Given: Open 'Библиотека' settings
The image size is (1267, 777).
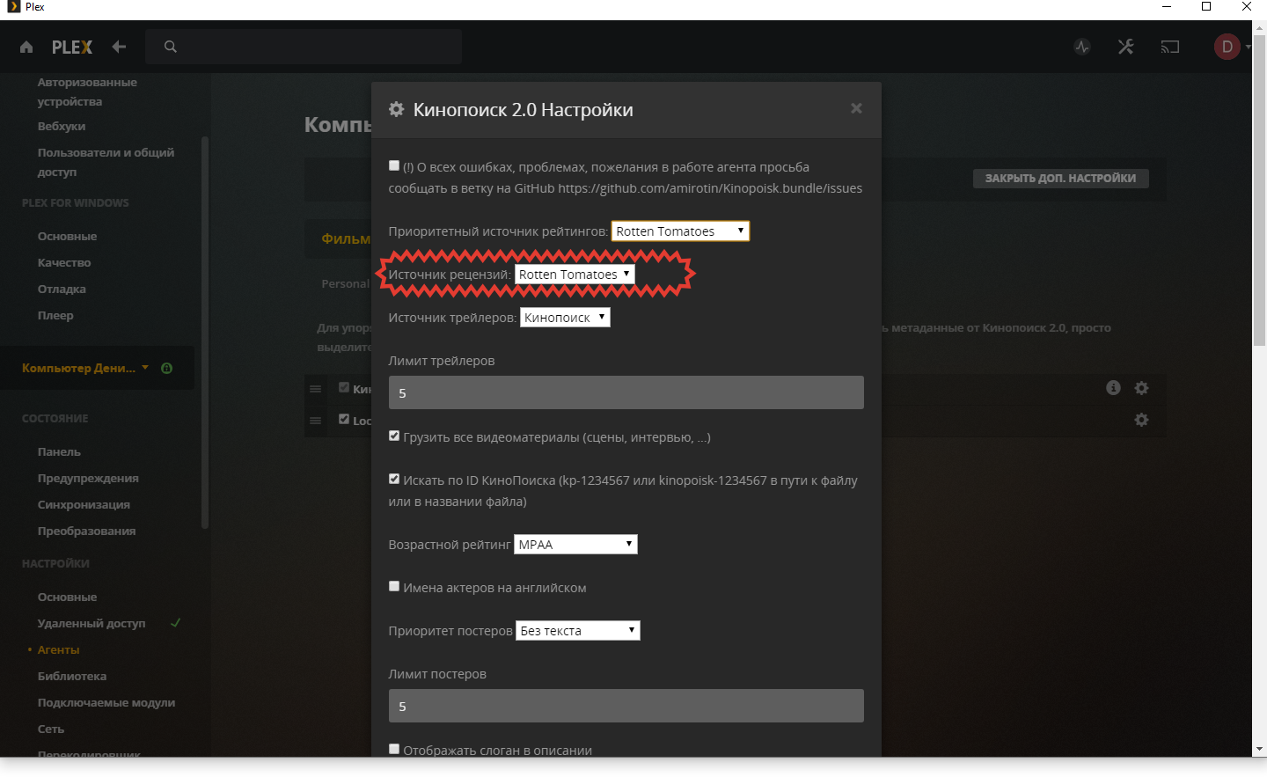Looking at the screenshot, I should pos(72,676).
